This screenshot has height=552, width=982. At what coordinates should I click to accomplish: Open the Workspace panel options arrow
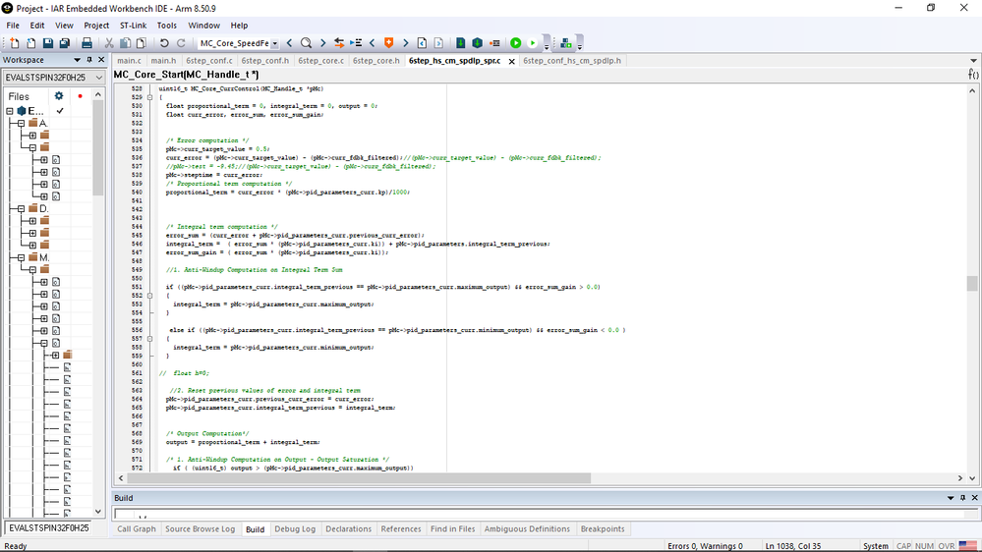click(77, 60)
